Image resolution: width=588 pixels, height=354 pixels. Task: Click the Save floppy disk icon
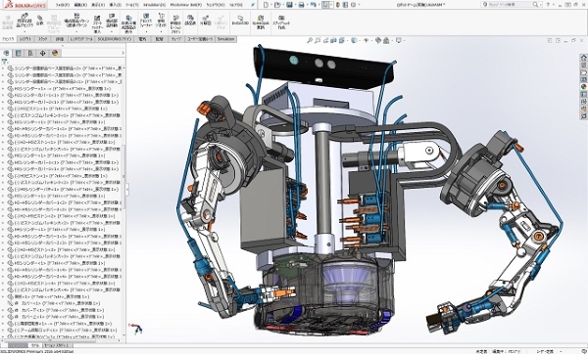tap(289, 5)
